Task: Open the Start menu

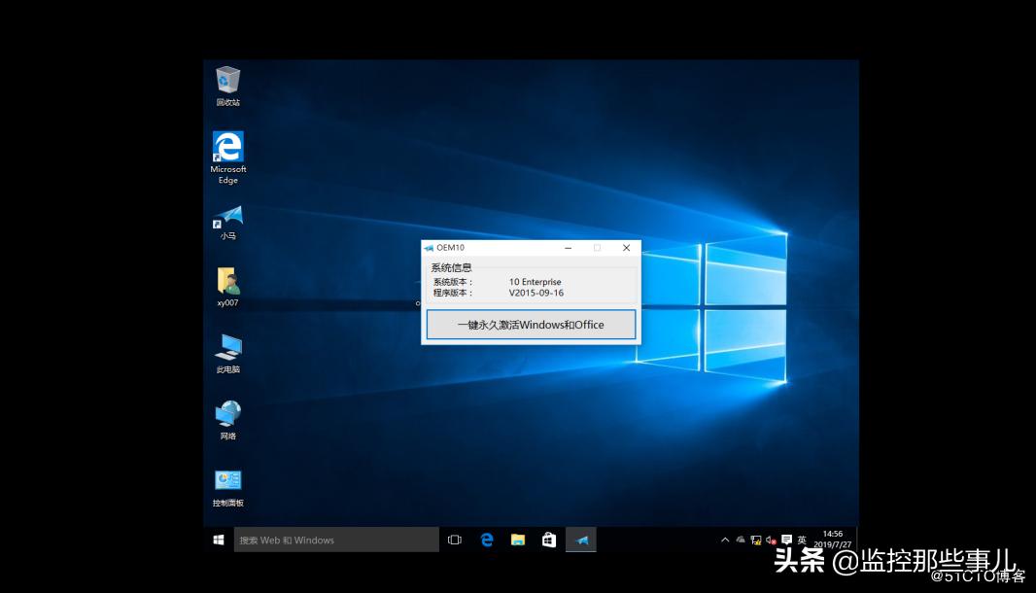Action: pos(217,540)
